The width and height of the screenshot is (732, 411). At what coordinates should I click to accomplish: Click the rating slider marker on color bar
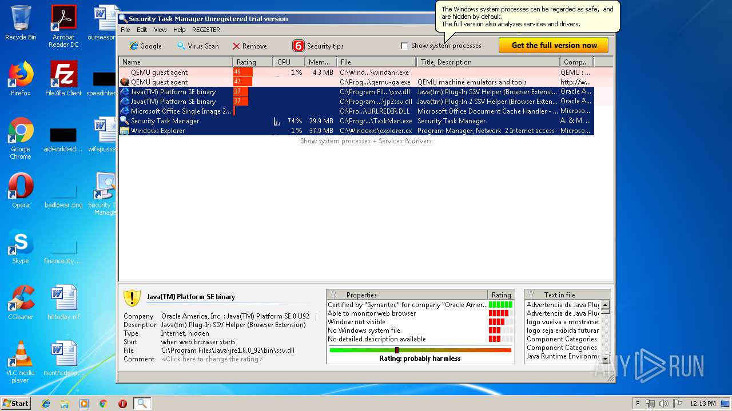point(396,350)
